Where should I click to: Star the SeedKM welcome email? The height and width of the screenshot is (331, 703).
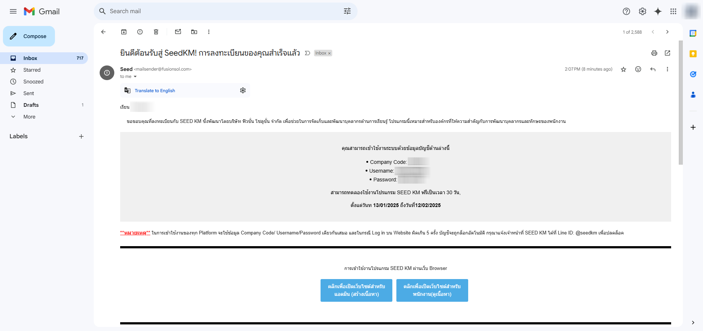point(624,69)
